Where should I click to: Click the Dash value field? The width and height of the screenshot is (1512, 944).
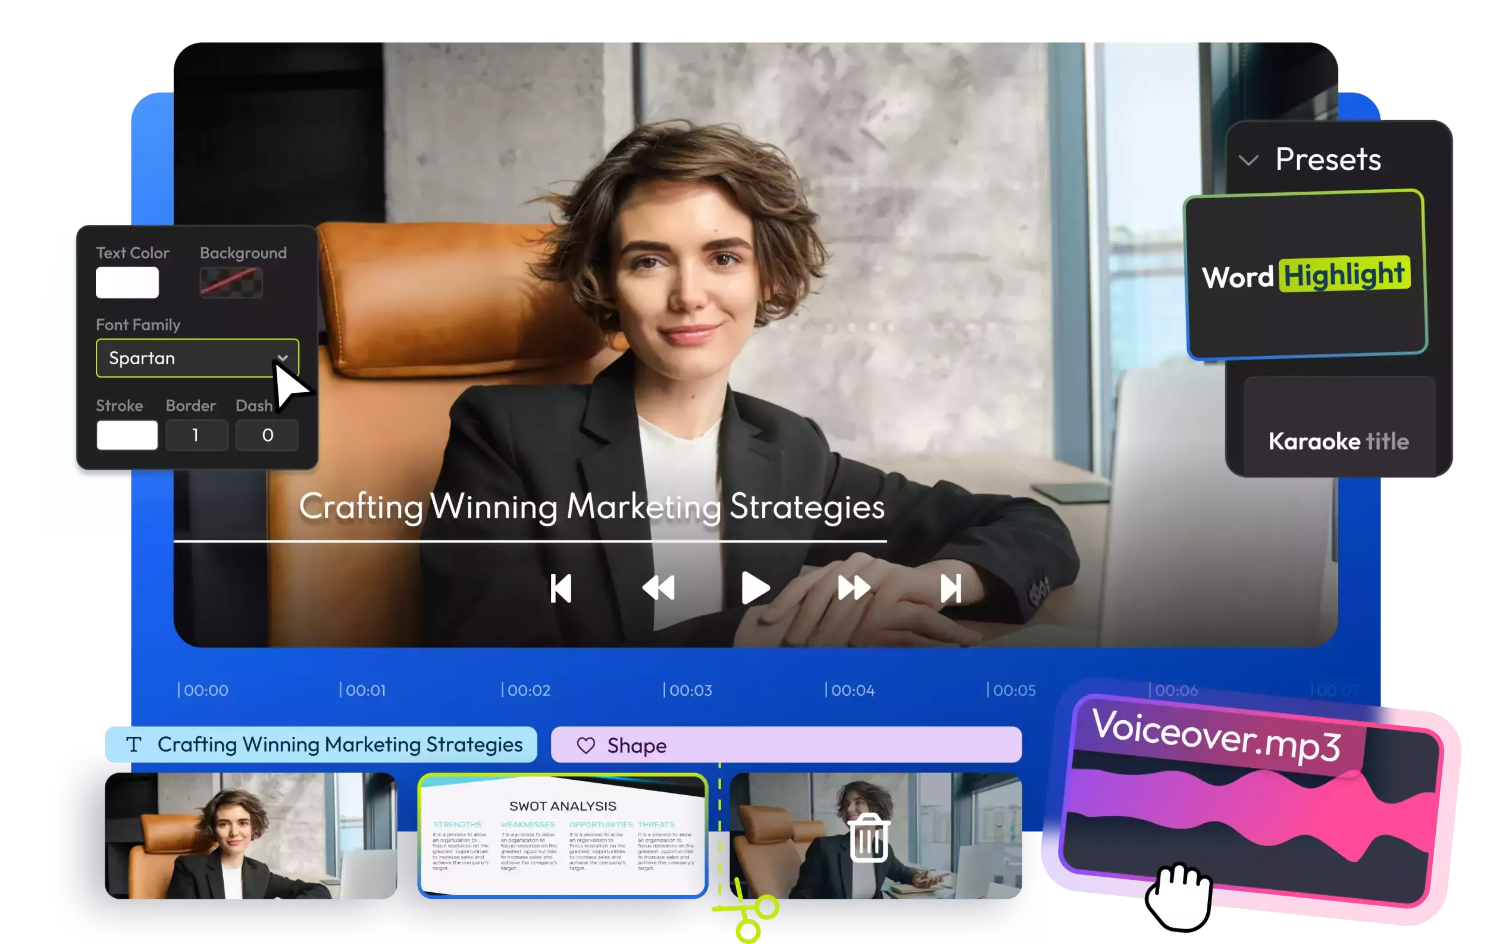[x=267, y=435]
